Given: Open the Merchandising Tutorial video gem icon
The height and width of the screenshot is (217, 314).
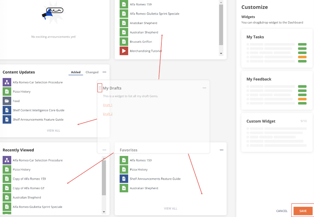Looking at the screenshot, I should coord(123,51).
